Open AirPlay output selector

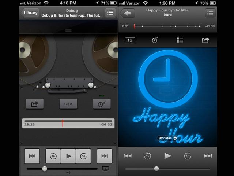(x=105, y=169)
